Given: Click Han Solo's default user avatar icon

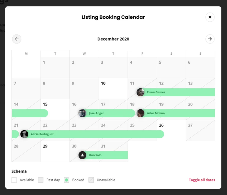Looking at the screenshot, I should coord(82,155).
